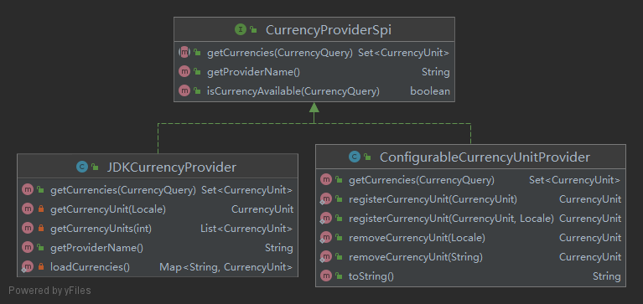Click the Powered by yFiles label
The height and width of the screenshot is (304, 643).
49,291
